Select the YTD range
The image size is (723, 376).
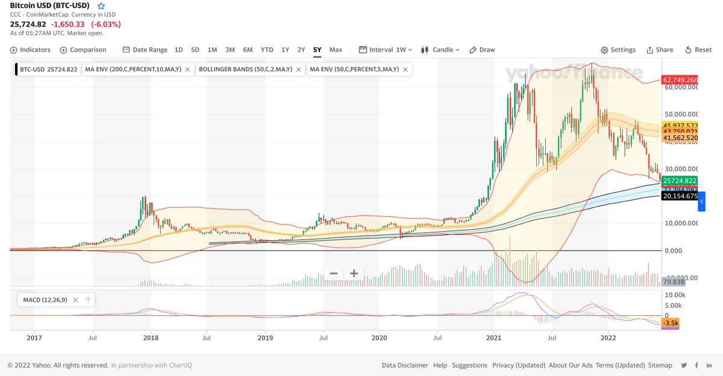click(x=267, y=50)
